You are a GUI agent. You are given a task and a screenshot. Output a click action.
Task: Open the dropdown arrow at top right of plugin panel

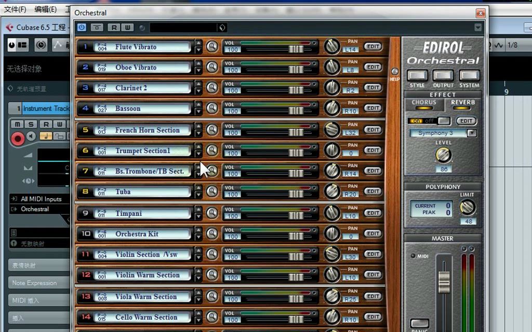(477, 27)
